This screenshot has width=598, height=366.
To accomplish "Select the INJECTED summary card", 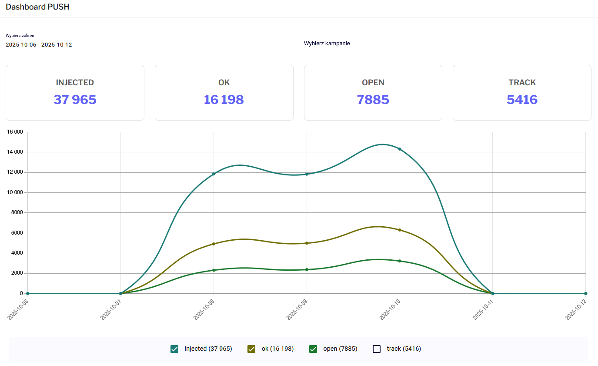I will 75,93.
